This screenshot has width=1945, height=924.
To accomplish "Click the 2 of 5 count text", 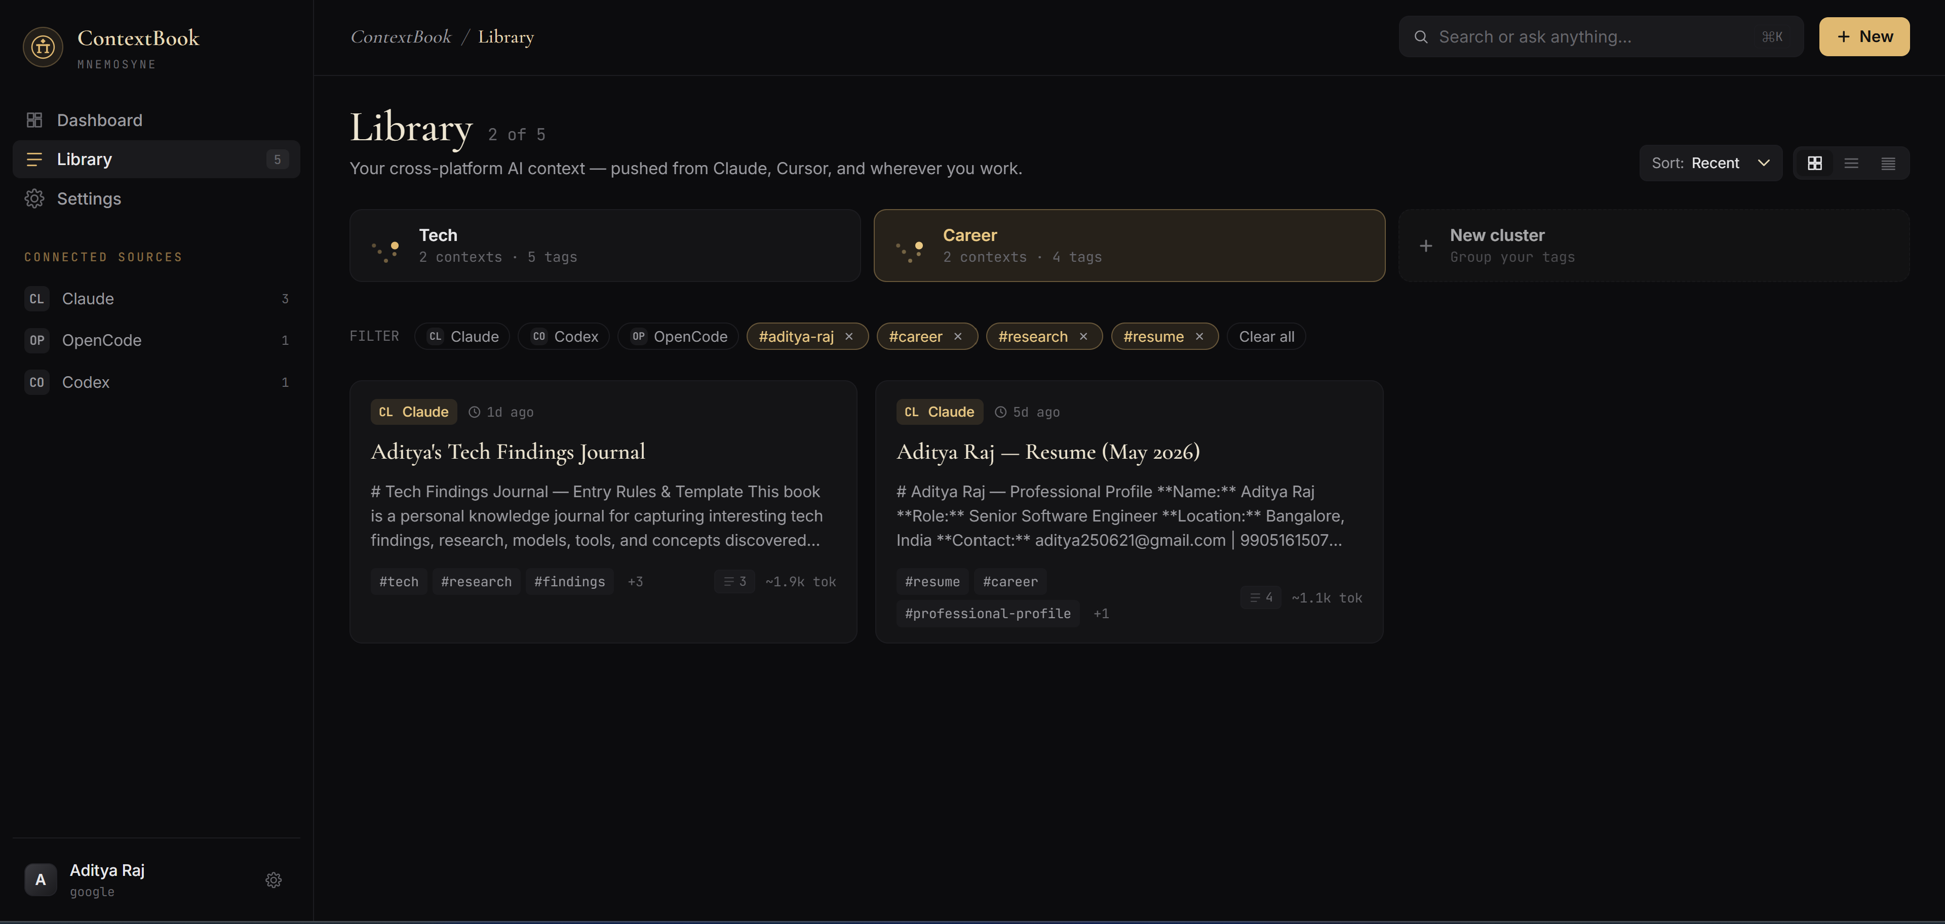I will tap(517, 134).
